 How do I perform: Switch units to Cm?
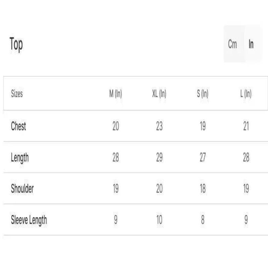point(232,44)
